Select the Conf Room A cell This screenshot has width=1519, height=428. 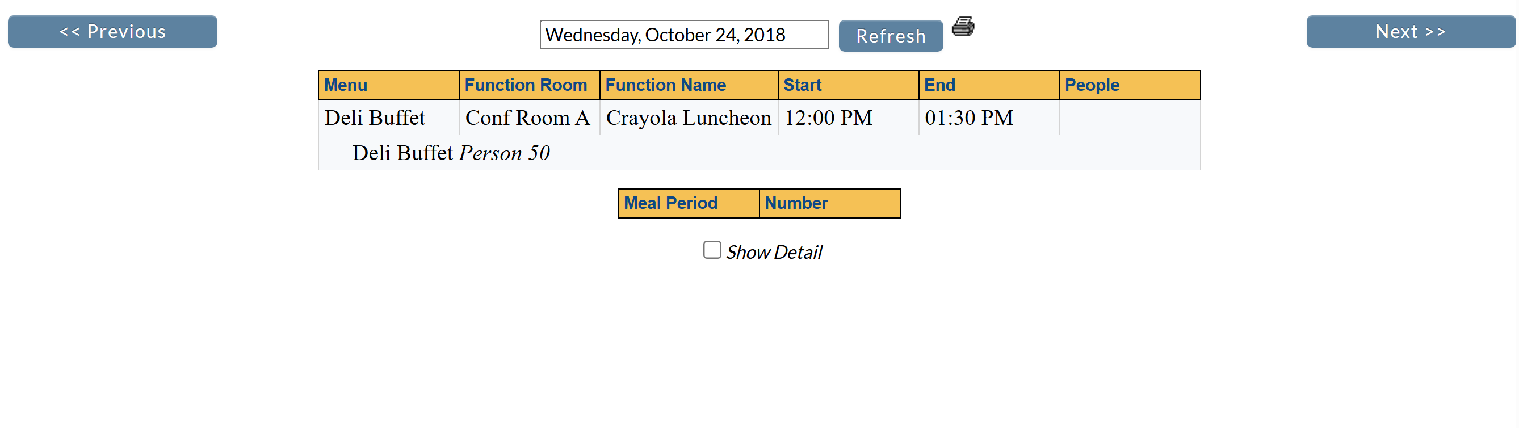528,118
